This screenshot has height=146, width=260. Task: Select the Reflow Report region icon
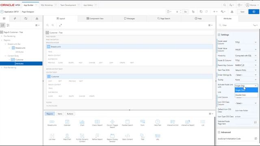(x=97, y=136)
